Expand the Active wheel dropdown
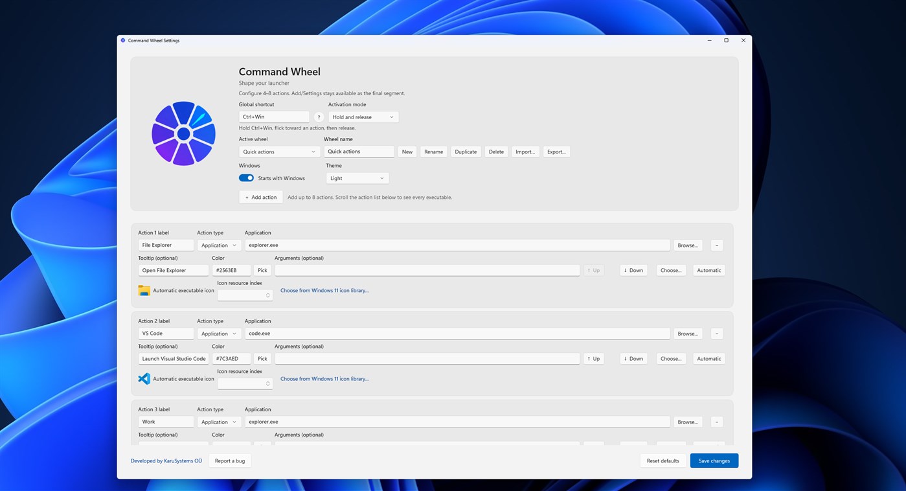906x491 pixels. point(279,152)
